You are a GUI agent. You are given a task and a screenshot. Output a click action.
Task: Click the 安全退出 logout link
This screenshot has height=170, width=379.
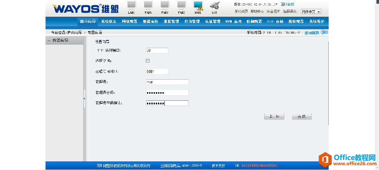273,11
